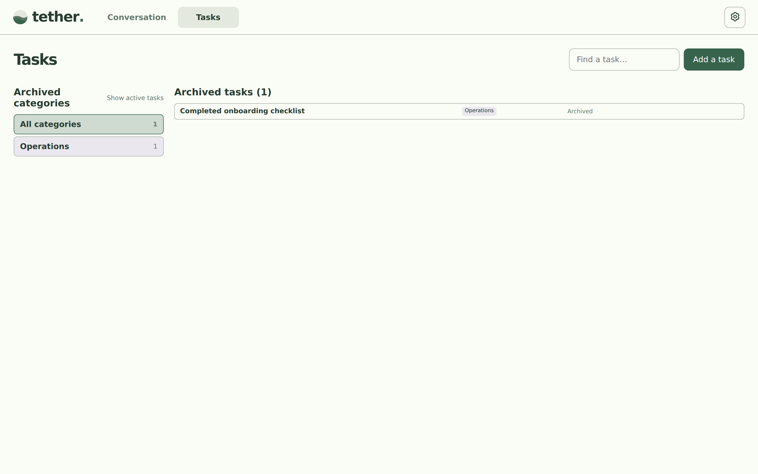Click the tether logo
Screen dimensions: 758x474
pyautogui.click(x=48, y=17)
